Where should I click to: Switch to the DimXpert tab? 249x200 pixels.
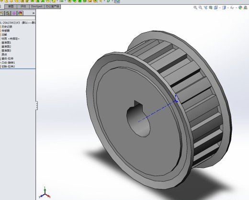tap(37, 7)
